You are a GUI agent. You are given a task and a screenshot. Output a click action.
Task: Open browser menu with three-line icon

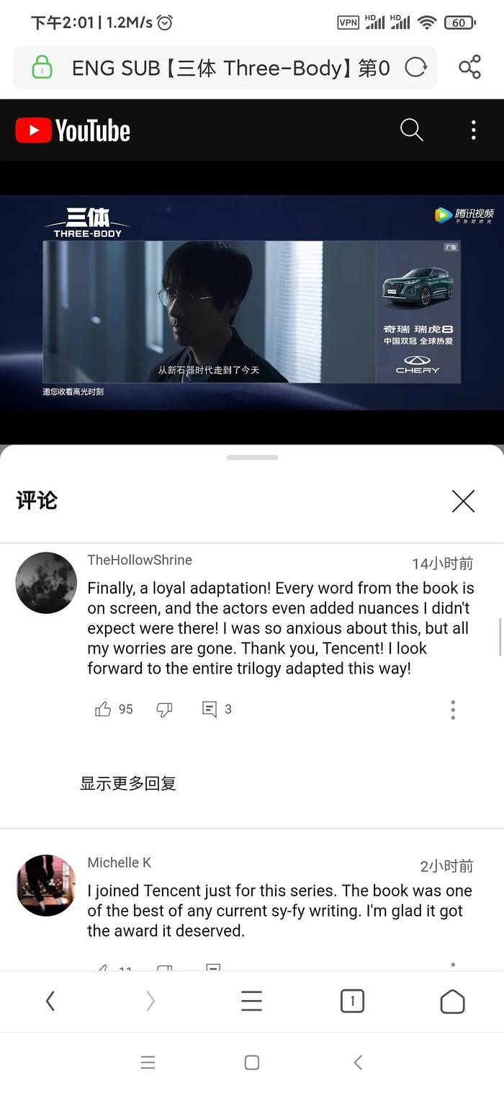251,1001
